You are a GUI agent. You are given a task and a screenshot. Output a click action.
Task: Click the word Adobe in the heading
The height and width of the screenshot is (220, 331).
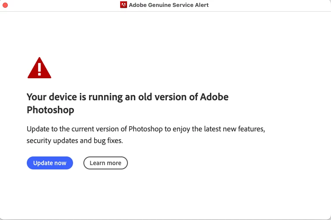[214, 97]
